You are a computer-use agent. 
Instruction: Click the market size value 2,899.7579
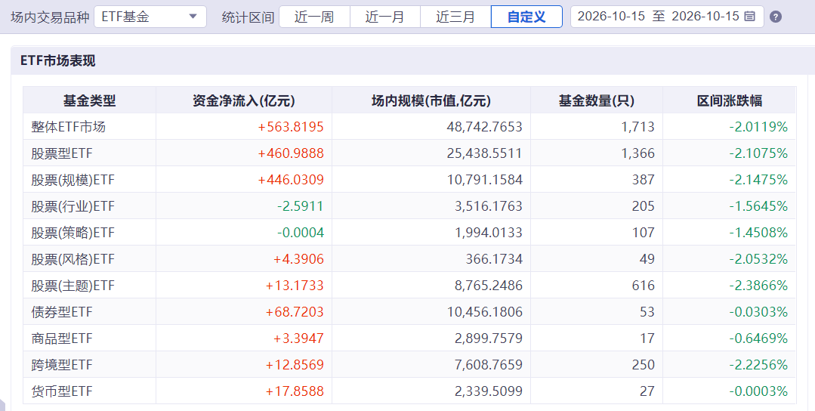[x=489, y=338]
